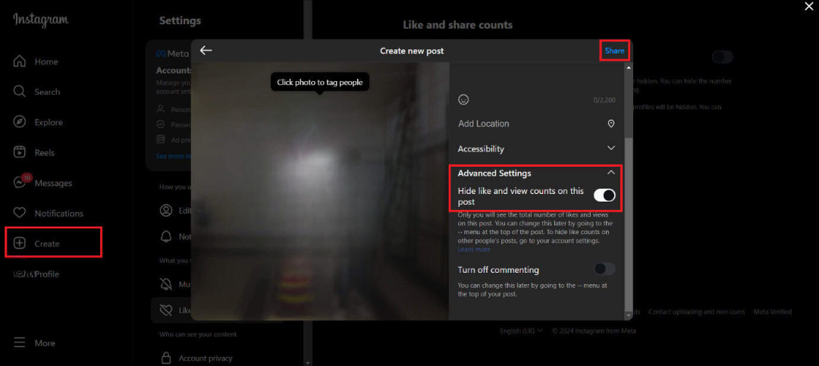Click the Create plus icon
This screenshot has width=819, height=366.
point(19,243)
